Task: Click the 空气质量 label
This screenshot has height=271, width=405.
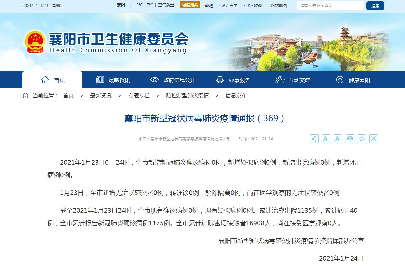Action: point(168,5)
